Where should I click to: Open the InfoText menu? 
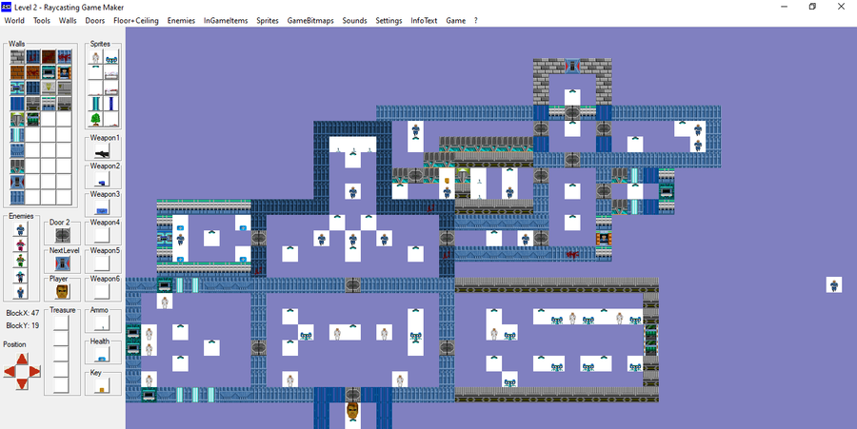point(424,20)
